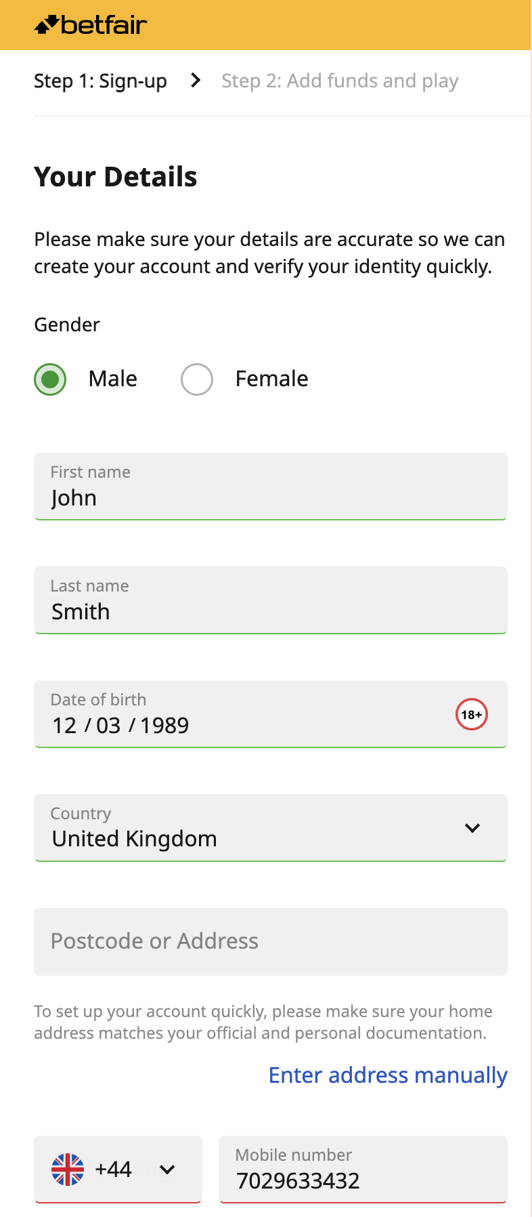Click the UK flag icon
Image resolution: width=532 pixels, height=1217 pixels.
click(68, 1170)
